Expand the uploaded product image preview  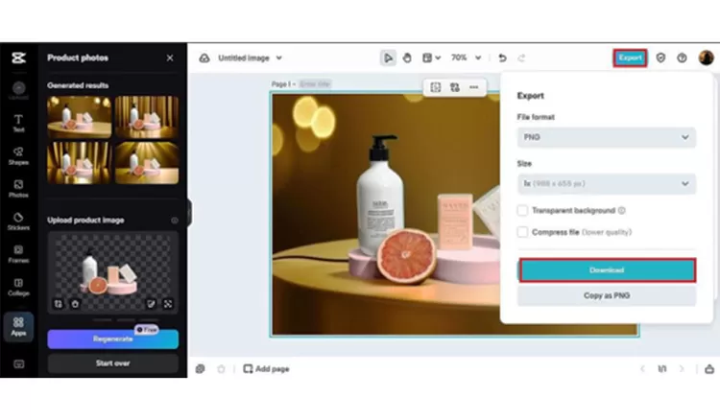(x=168, y=304)
